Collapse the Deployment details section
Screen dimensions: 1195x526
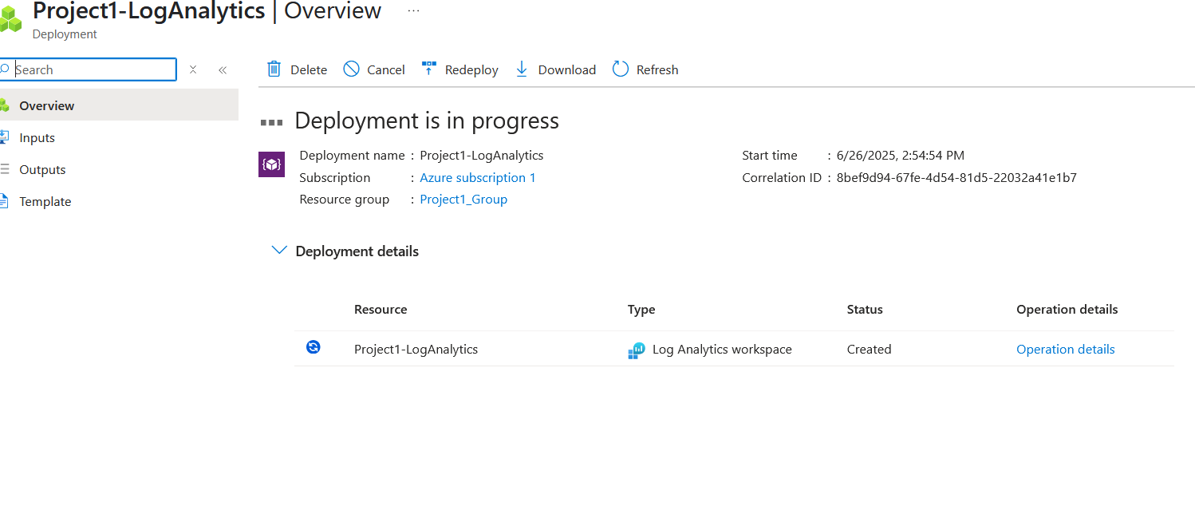click(x=278, y=251)
